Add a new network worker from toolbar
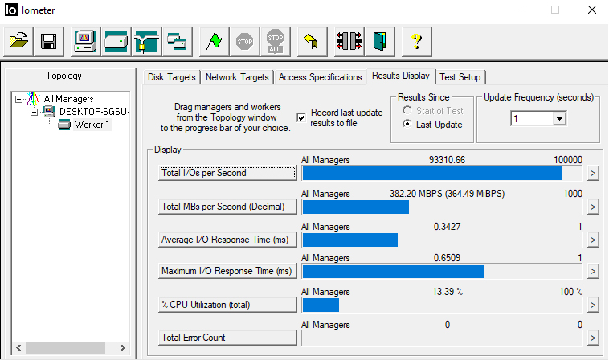This screenshot has width=609, height=361. (x=145, y=40)
